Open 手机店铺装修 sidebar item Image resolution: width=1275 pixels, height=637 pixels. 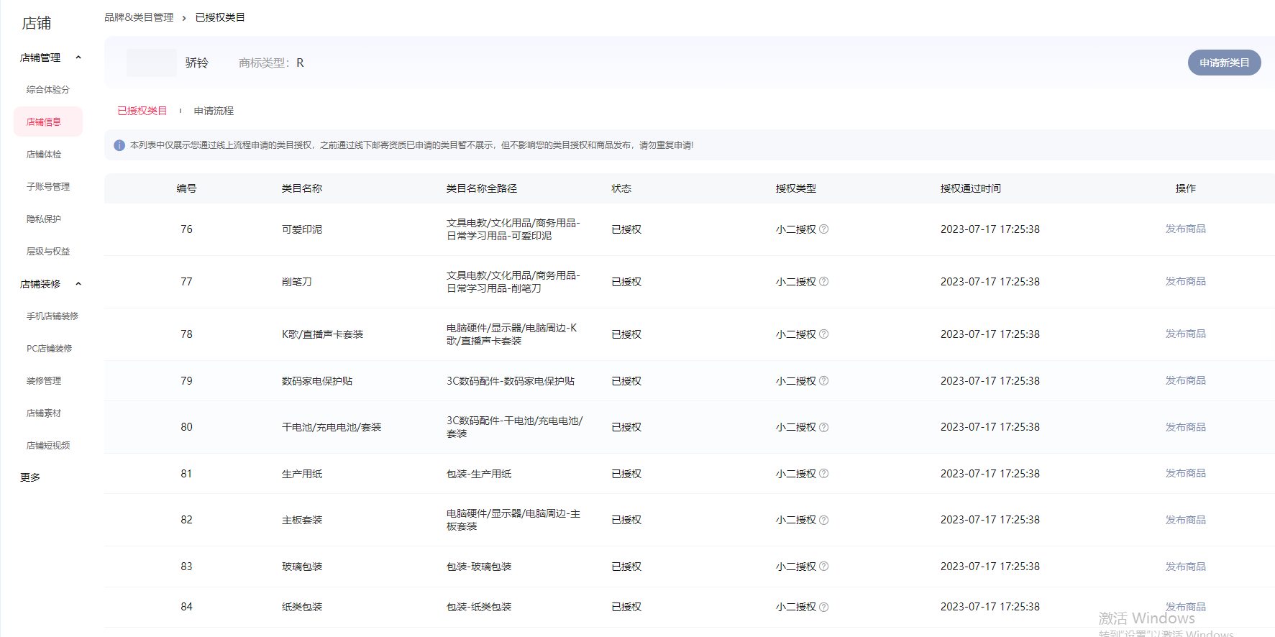(x=52, y=316)
